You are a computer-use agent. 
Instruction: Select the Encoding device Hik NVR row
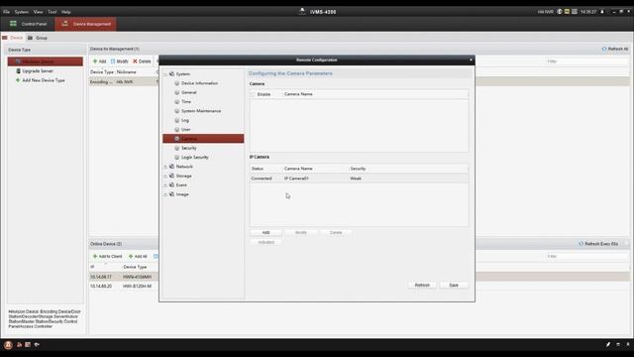point(360,81)
